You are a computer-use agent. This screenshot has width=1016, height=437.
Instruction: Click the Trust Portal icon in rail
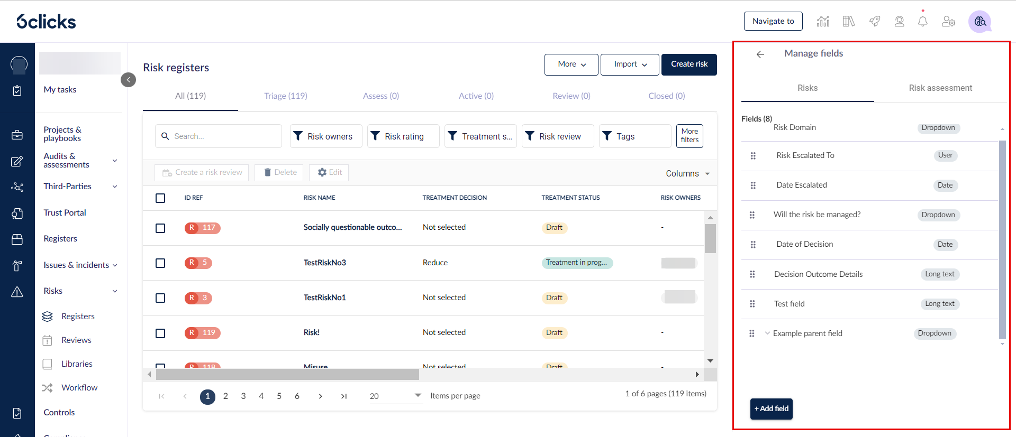point(17,213)
